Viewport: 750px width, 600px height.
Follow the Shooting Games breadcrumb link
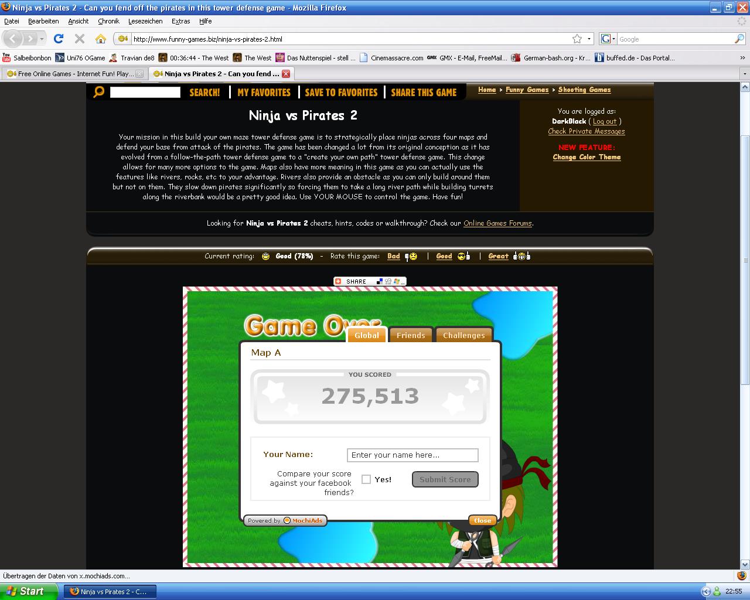[x=584, y=90]
